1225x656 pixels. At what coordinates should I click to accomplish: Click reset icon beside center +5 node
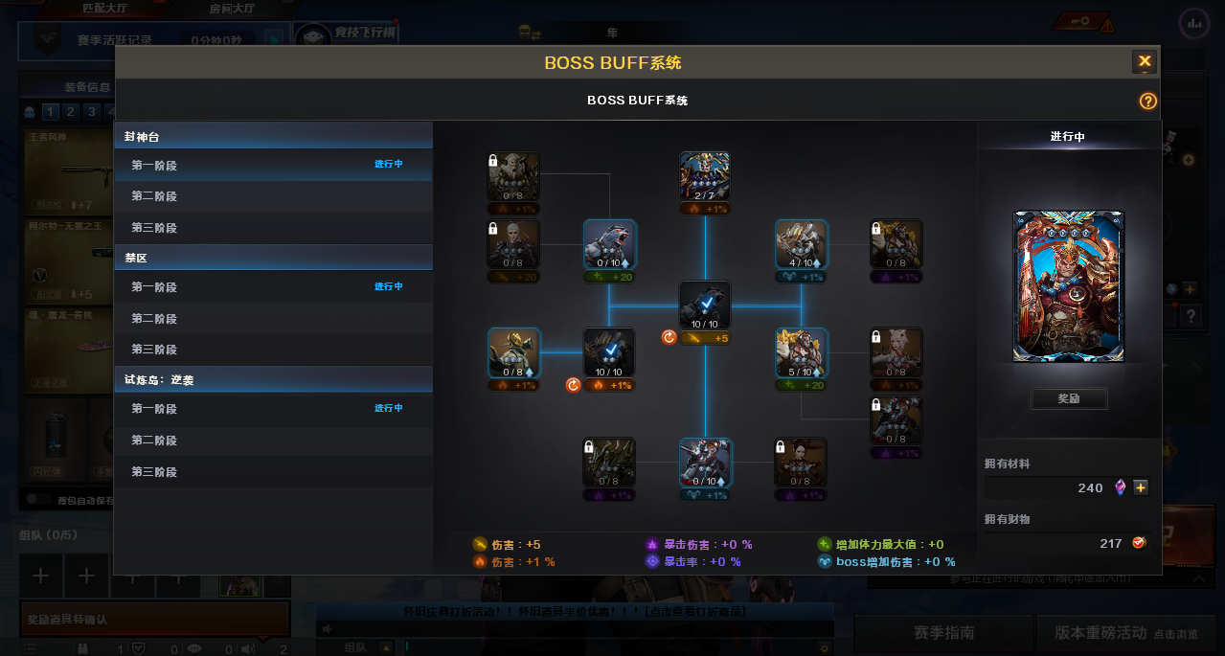[x=669, y=337]
